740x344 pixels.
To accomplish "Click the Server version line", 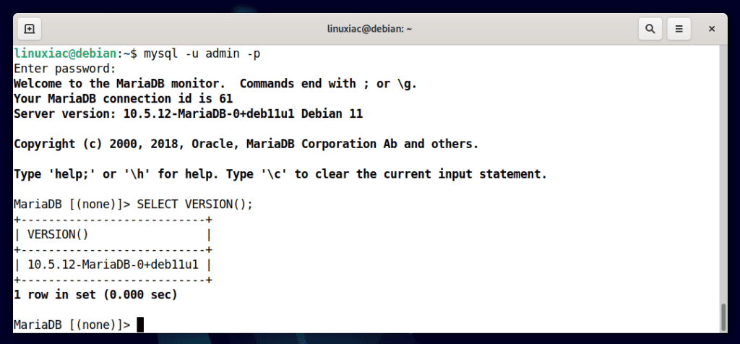I will coord(189,114).
